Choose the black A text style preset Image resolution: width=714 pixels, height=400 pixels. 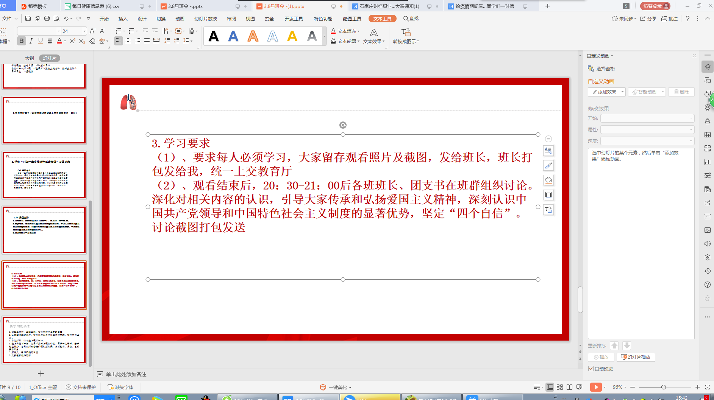[214, 36]
